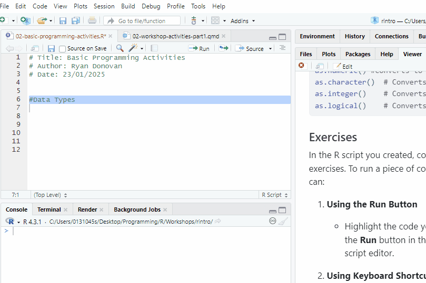Open the R Script file type selector

click(274, 195)
